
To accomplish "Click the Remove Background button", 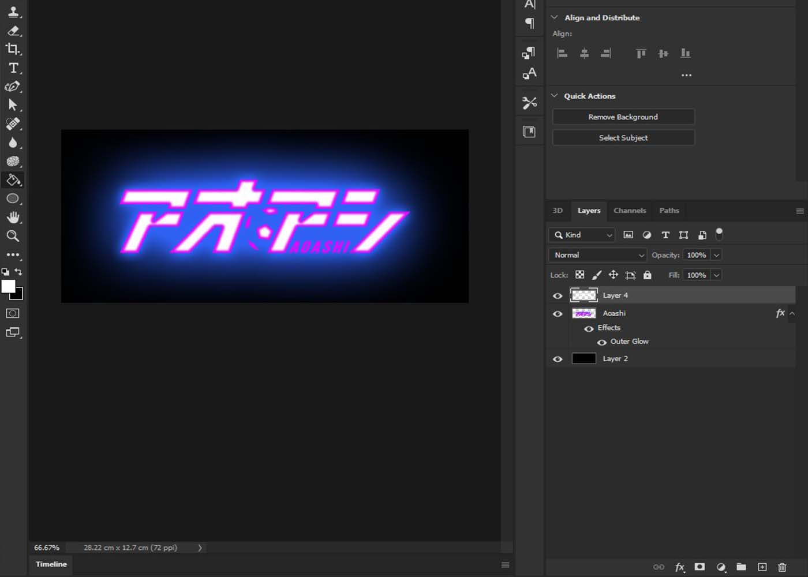I will [x=623, y=117].
